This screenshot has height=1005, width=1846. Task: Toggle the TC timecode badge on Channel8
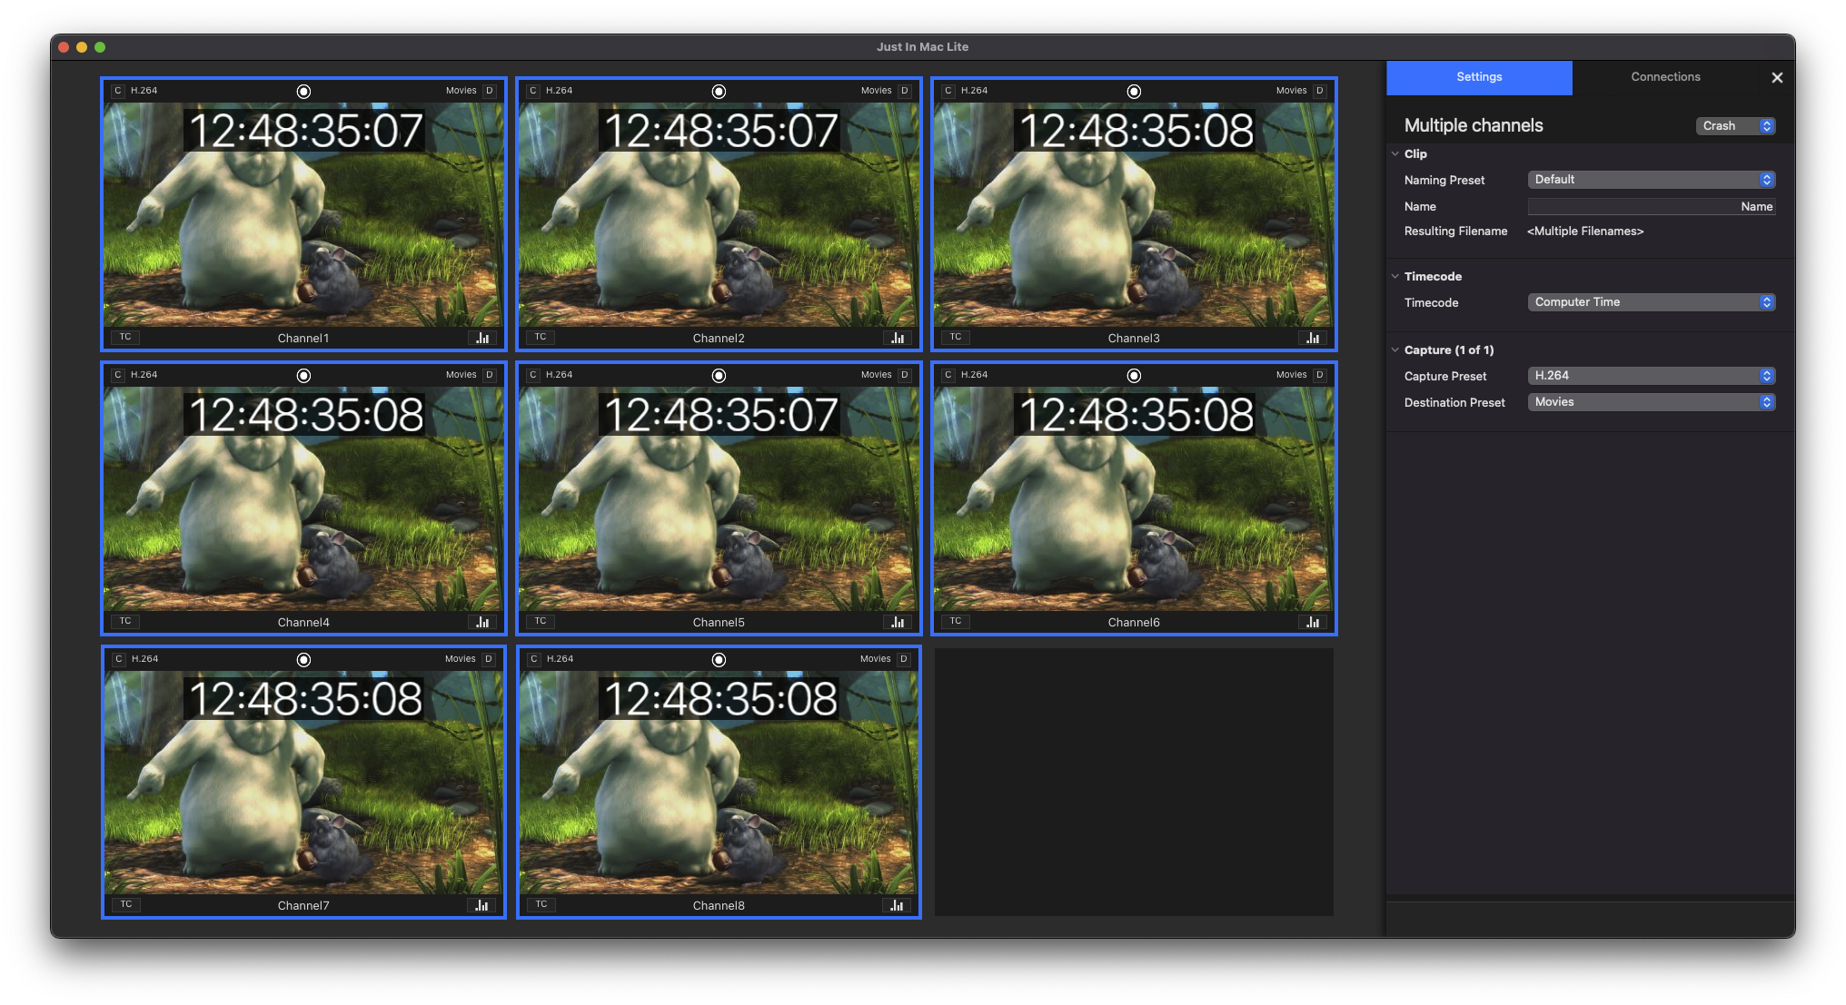pos(541,904)
